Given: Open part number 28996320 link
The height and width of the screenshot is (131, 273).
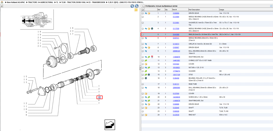Looking at the screenshot, I should point(176,51).
